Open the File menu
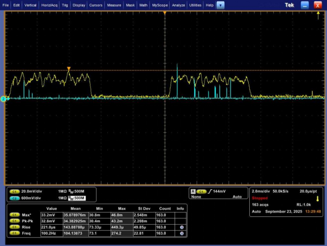Screen dimensions: 327x246 pyautogui.click(x=5, y=5)
